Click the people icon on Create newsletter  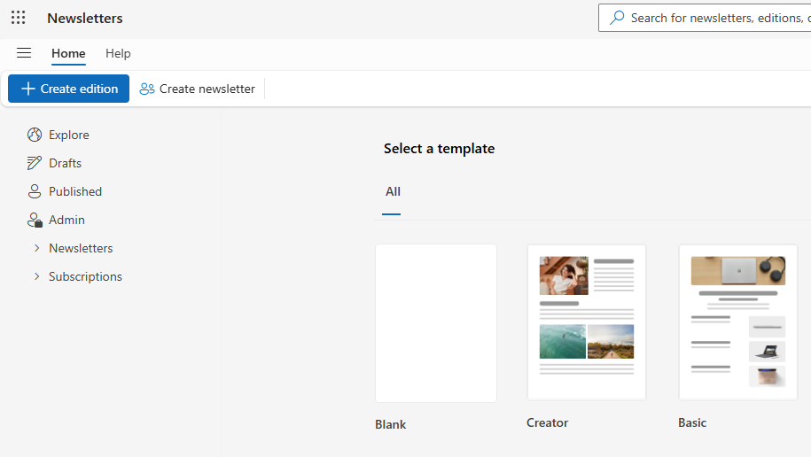pos(147,89)
